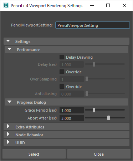Viewport: 133px width, 161px height.
Task: Toggle the Override checkbox above Over Sampling
Action: click(62, 72)
